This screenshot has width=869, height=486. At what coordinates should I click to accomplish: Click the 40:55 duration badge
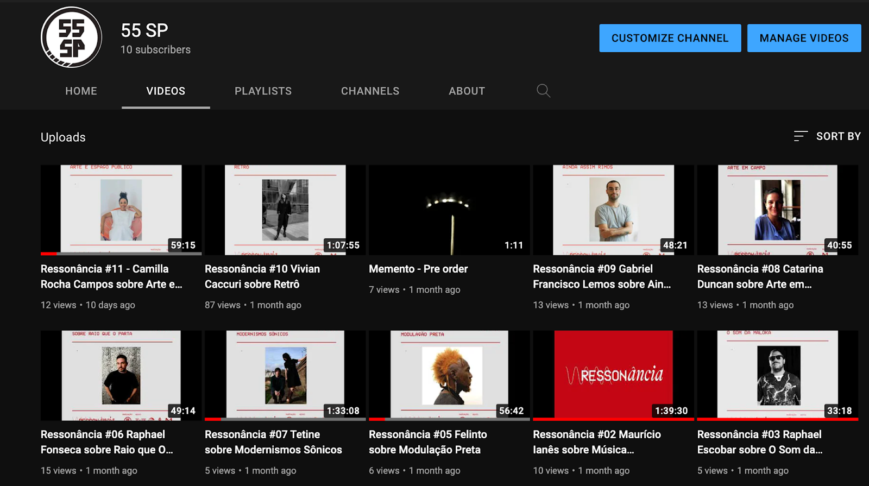(x=840, y=245)
